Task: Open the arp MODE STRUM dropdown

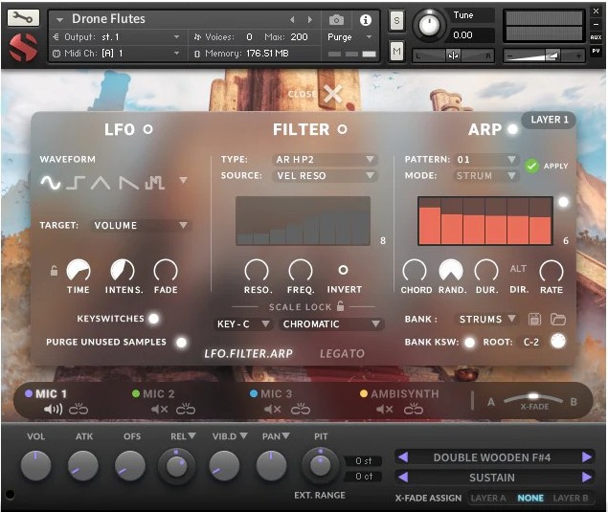Action: point(485,175)
